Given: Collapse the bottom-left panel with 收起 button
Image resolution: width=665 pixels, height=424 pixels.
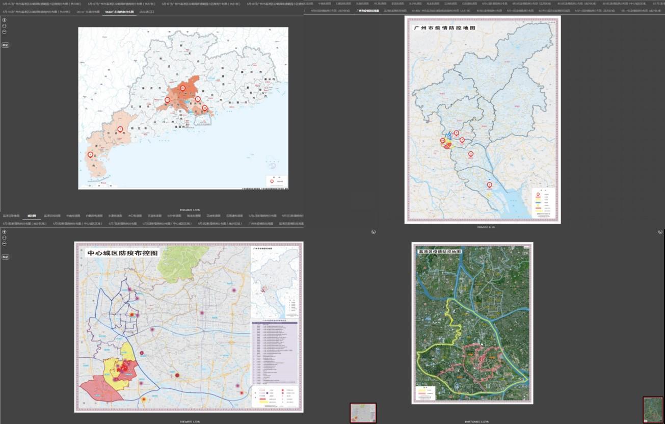Looking at the screenshot, I should [x=5, y=257].
